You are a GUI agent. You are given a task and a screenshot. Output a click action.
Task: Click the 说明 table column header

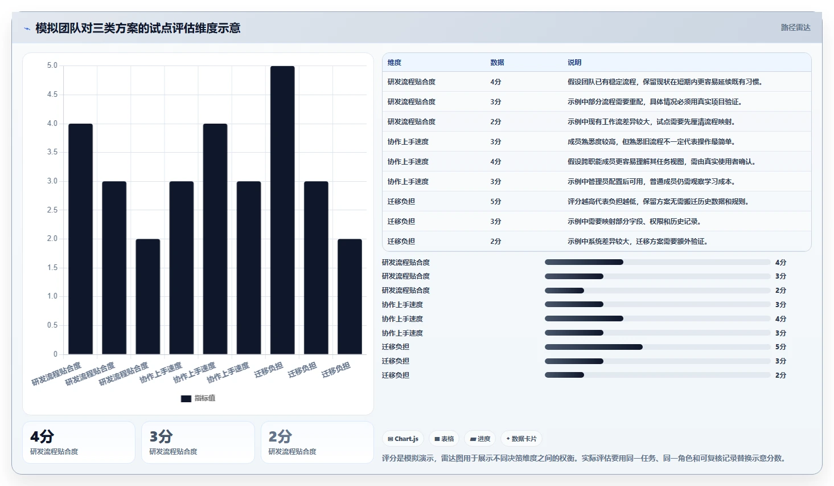coord(574,63)
